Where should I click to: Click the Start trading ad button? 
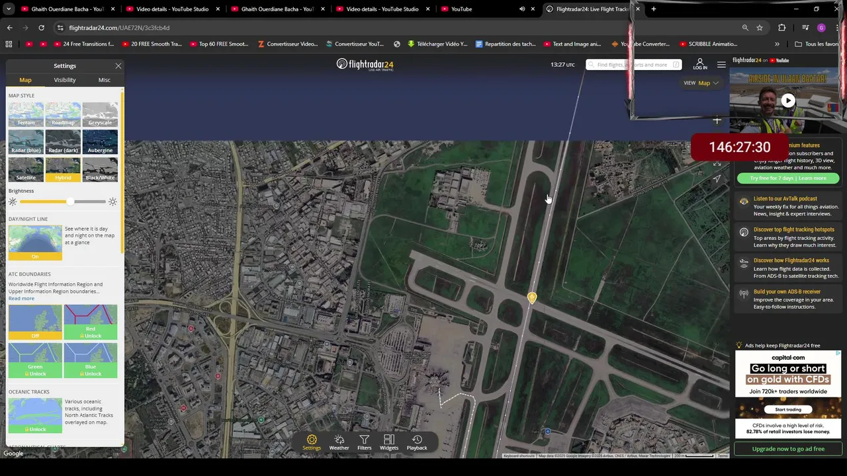[787, 409]
